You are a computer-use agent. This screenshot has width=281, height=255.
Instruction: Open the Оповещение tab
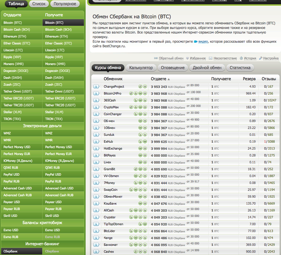[173, 68]
